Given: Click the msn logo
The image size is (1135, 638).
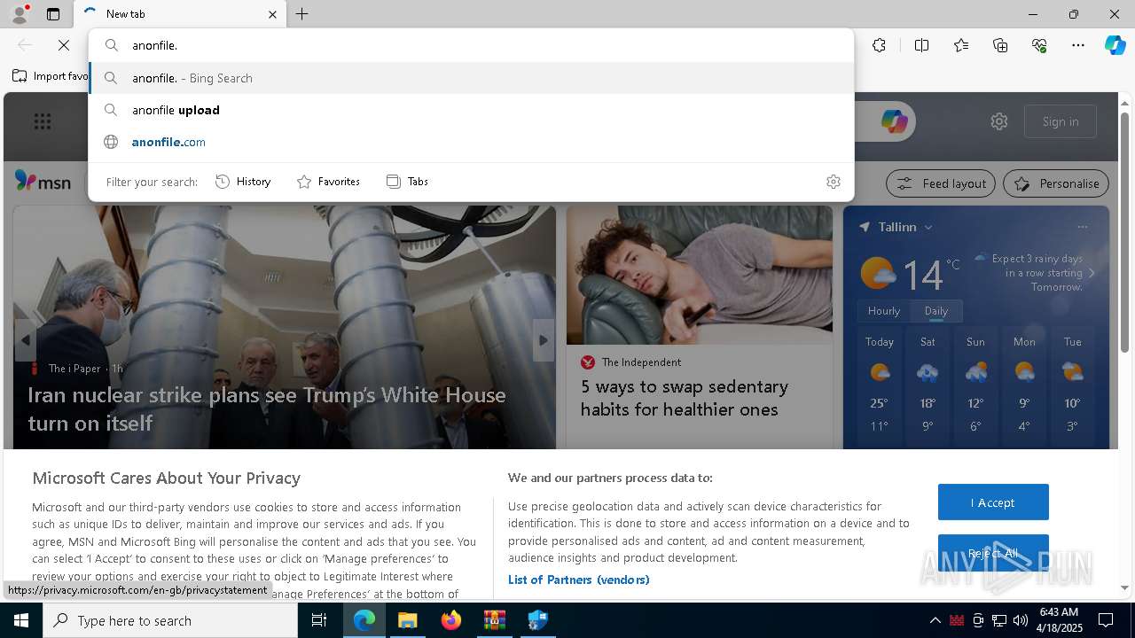Looking at the screenshot, I should pos(43,181).
